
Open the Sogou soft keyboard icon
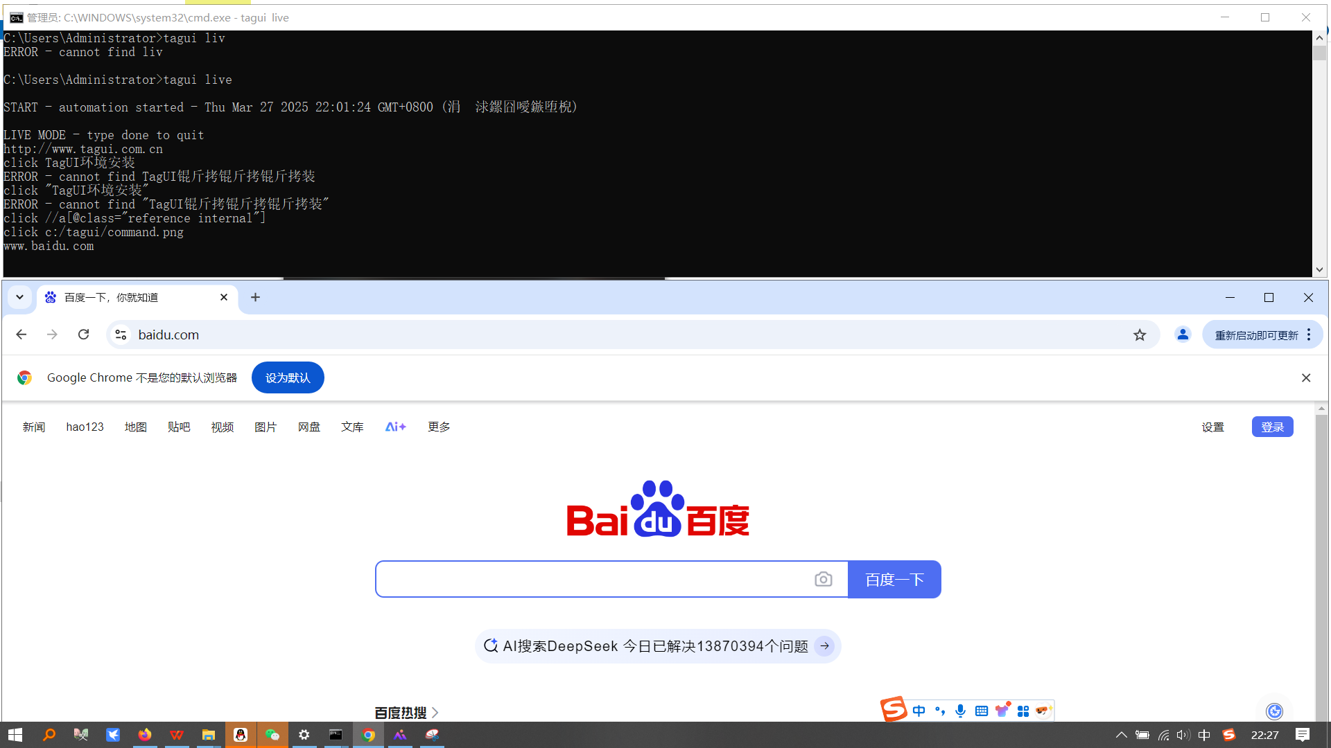point(982,711)
